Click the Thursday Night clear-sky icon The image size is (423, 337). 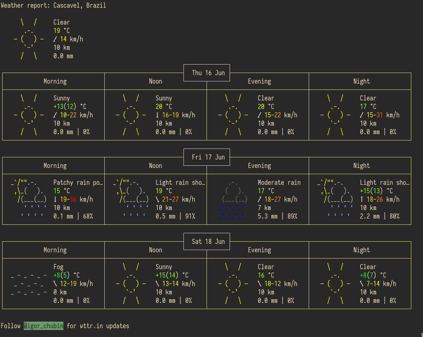point(335,115)
